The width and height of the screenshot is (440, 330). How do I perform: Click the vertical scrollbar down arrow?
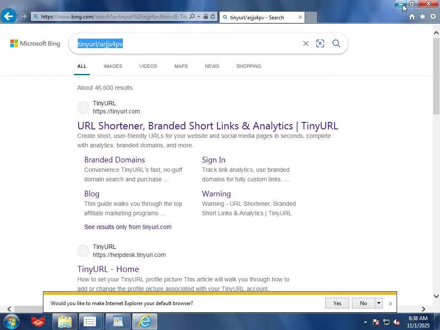pyautogui.click(x=436, y=296)
